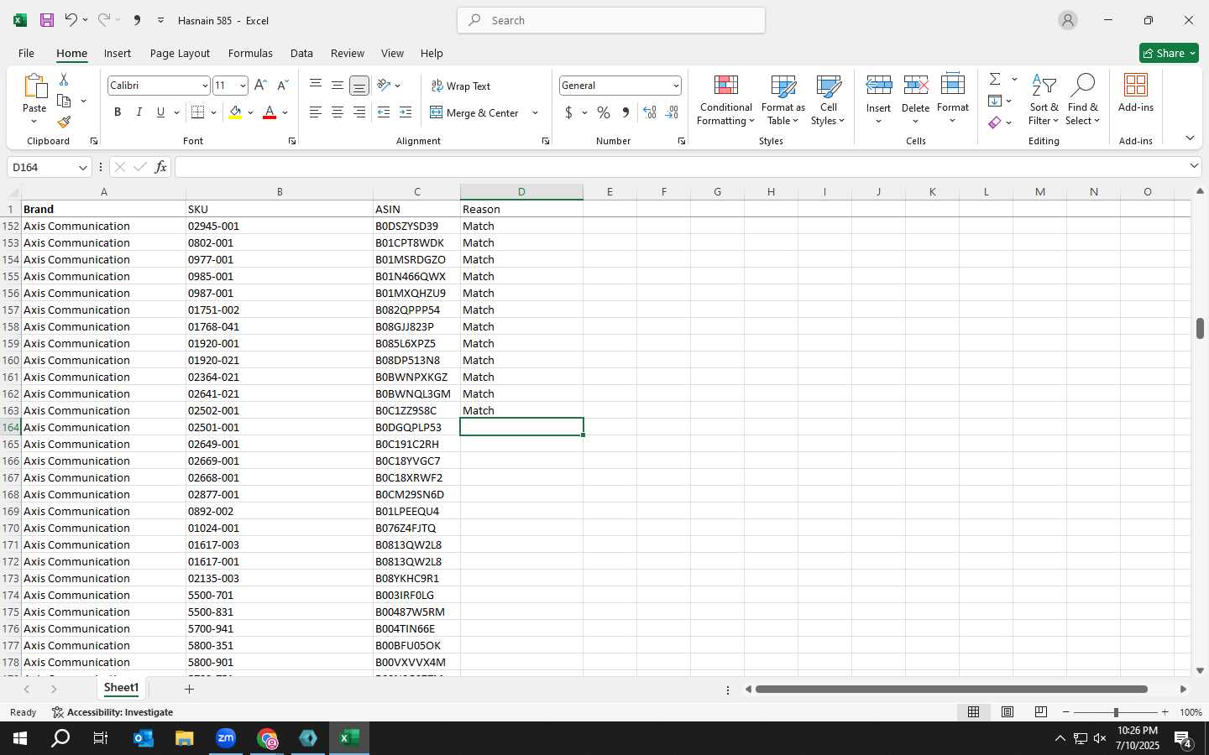Click the Cut scissors icon
Screen dimensions: 1209x755
(64, 79)
